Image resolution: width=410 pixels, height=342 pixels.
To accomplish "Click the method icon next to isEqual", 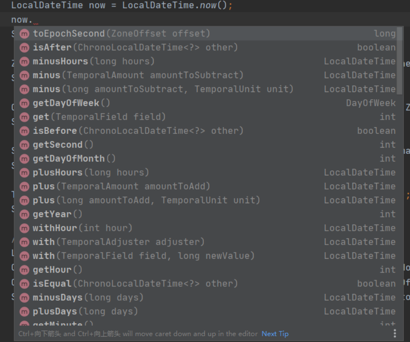I will [24, 284].
